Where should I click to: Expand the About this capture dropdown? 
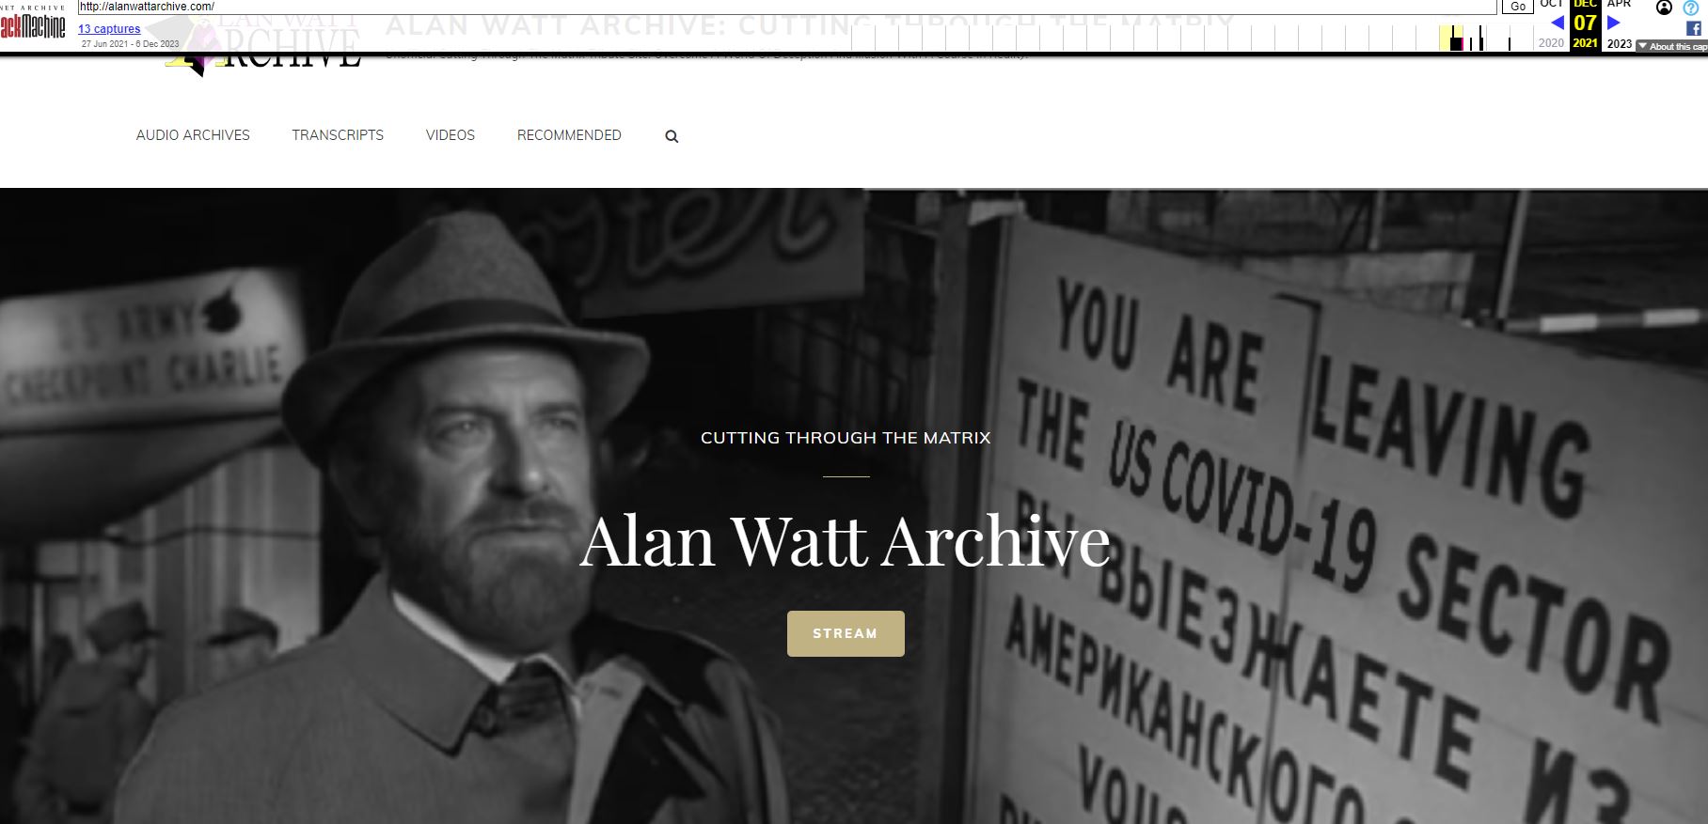[x=1672, y=46]
